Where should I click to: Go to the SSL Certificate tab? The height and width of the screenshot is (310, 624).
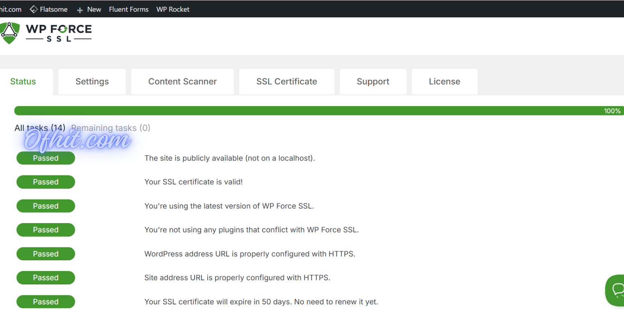pyautogui.click(x=286, y=82)
